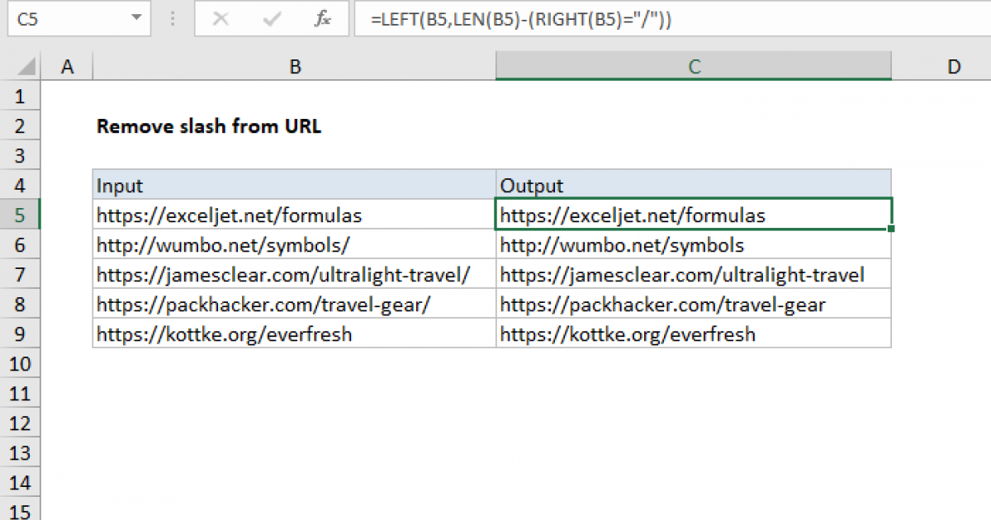Select column header C
The height and width of the screenshot is (520, 991).
point(694,65)
